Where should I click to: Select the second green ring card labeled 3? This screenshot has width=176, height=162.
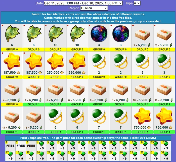tap(164, 65)
